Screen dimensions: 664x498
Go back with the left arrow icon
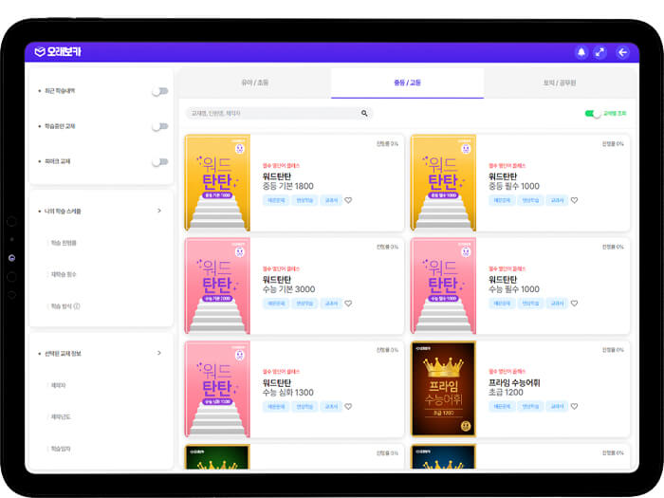(x=622, y=52)
